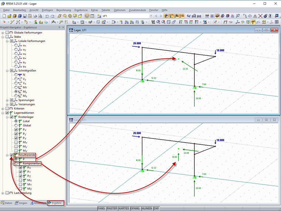281x211 pixels.
Task: Select the N internal force radio button
Action: pos(16,75)
